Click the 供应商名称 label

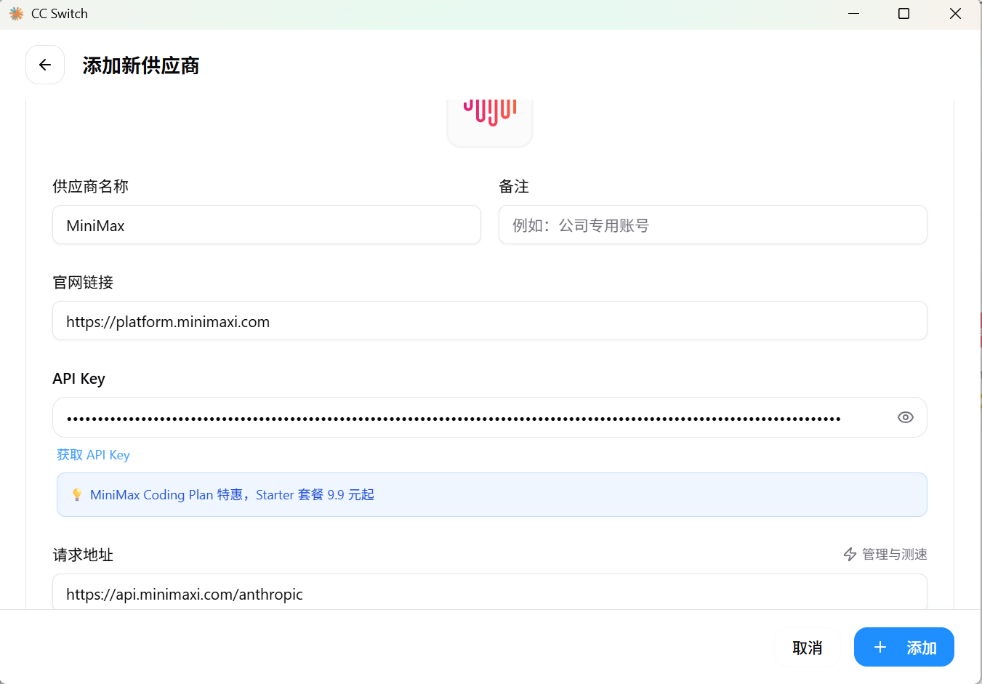[x=90, y=187]
